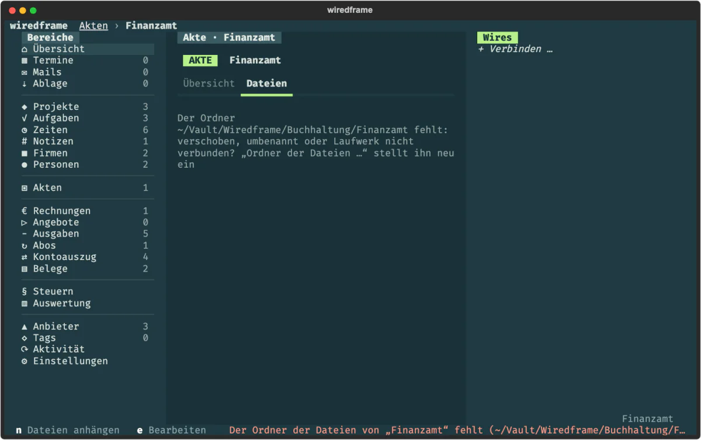Click the diamond icon beside Projekte
The image size is (701, 440).
(25, 107)
